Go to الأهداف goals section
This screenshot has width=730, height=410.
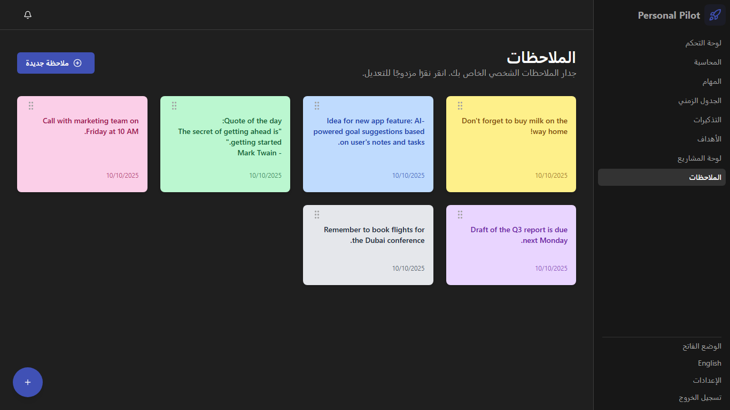(709, 139)
